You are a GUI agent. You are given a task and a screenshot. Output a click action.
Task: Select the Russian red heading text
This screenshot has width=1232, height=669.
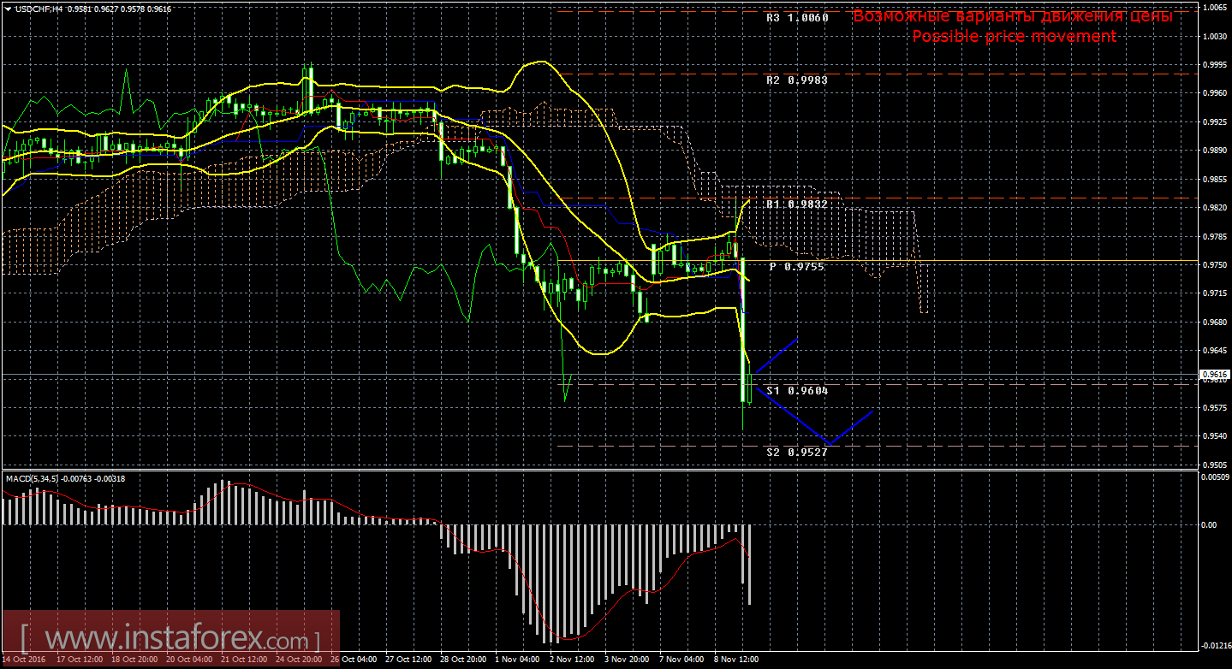(1012, 16)
